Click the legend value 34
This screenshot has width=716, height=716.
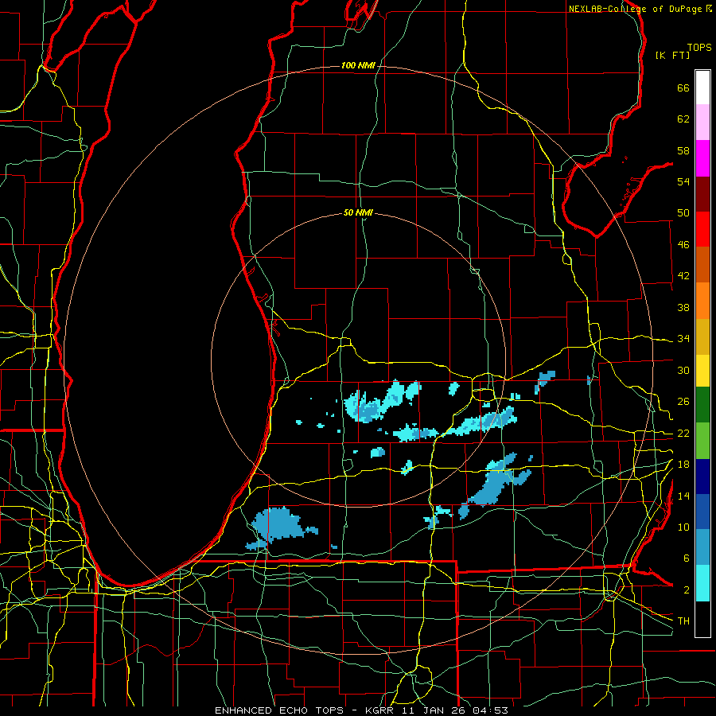pos(683,339)
